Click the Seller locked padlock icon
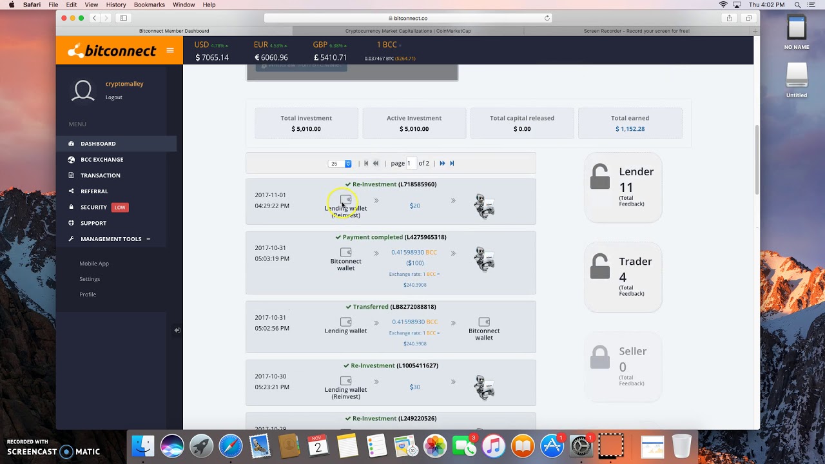The image size is (825, 464). tap(600, 356)
